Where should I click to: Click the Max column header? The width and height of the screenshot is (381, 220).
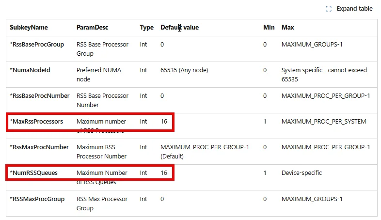[x=288, y=28]
